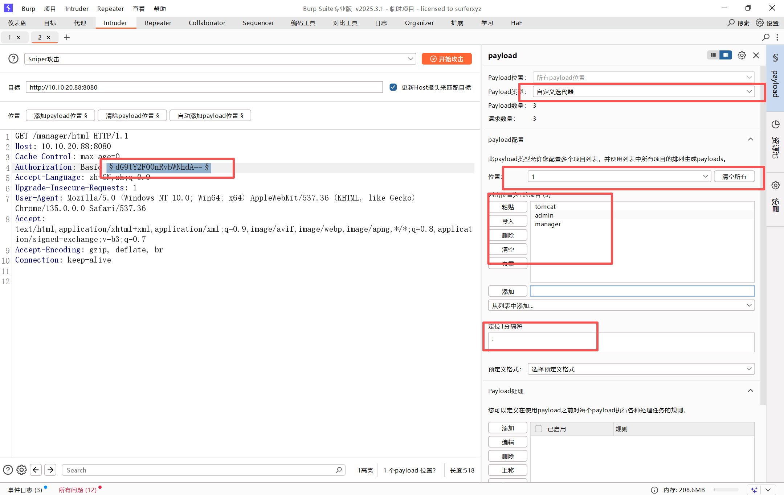
Task: Click the payload item add text field
Action: tap(642, 291)
